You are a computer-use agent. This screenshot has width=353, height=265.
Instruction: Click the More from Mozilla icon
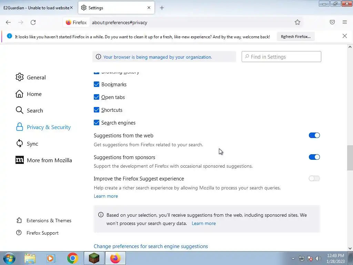coord(20,160)
